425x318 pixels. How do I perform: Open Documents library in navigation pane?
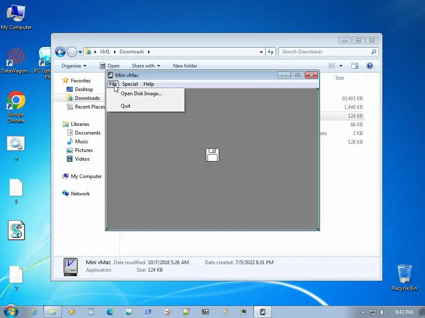[x=88, y=133]
